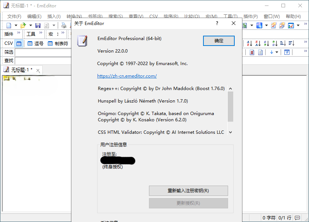Click credits list scroll up arrow
Image resolution: width=309 pixels, height=222 pixels.
230,89
